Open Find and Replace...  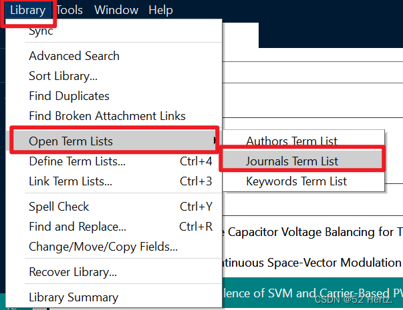[x=114, y=227]
